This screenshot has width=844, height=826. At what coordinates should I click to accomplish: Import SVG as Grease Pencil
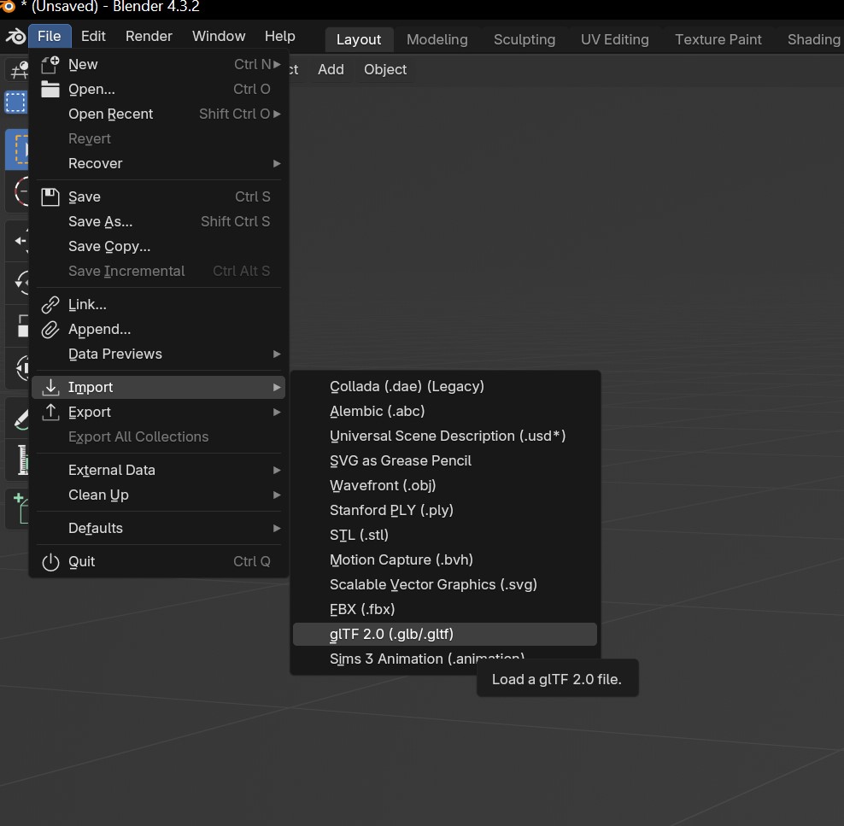(x=444, y=460)
